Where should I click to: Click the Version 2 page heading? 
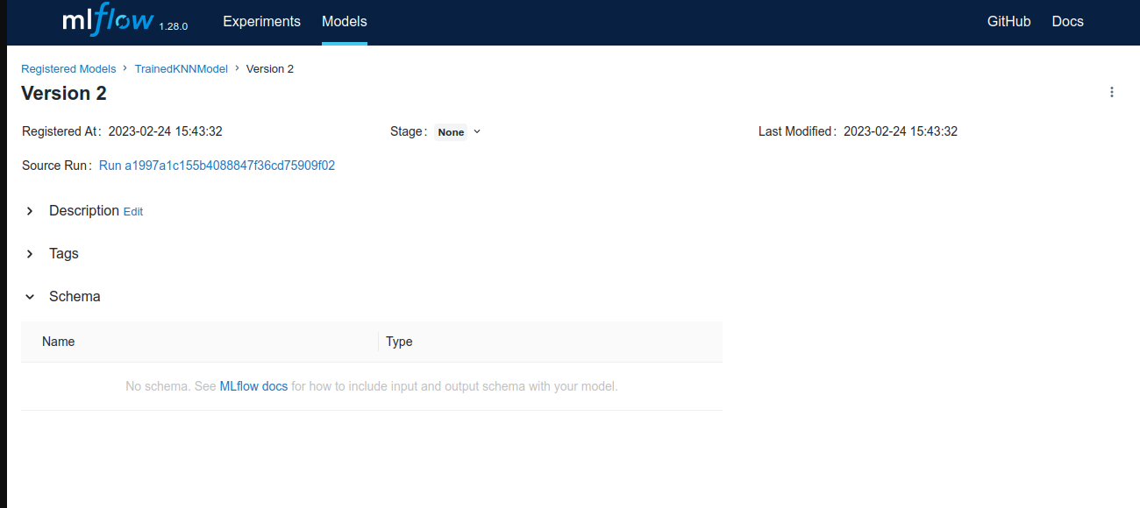(64, 93)
